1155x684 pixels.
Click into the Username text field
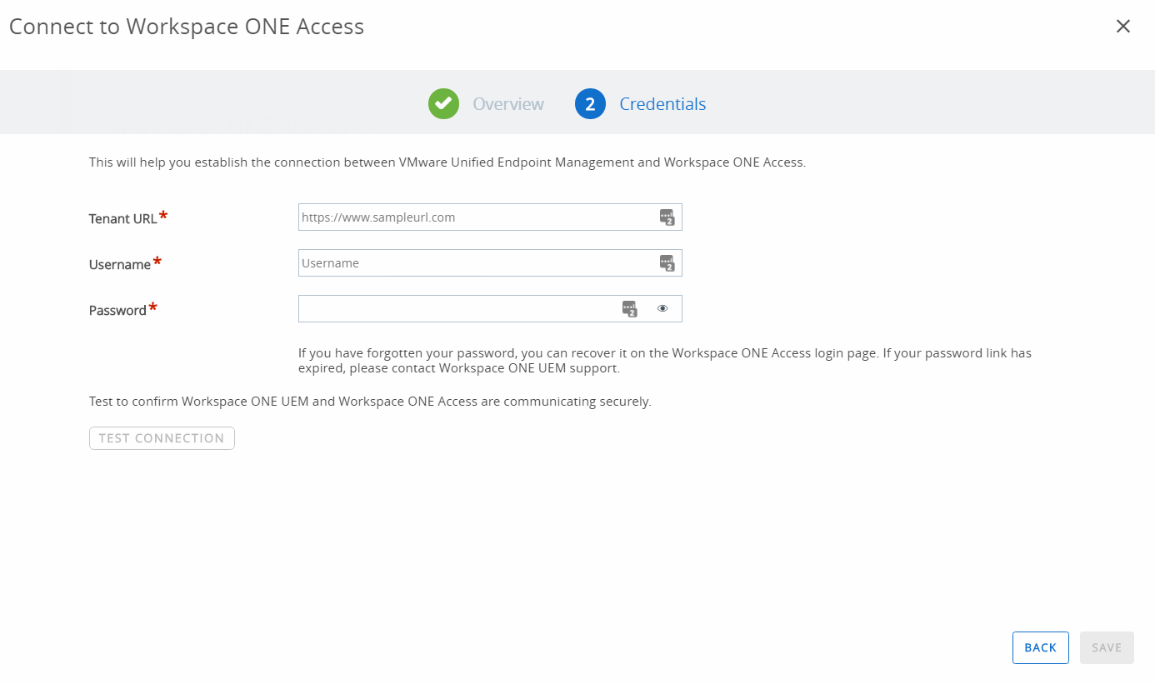(x=475, y=263)
